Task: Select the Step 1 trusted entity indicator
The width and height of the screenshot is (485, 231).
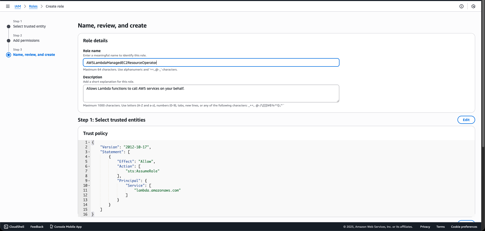Action: (x=9, y=26)
